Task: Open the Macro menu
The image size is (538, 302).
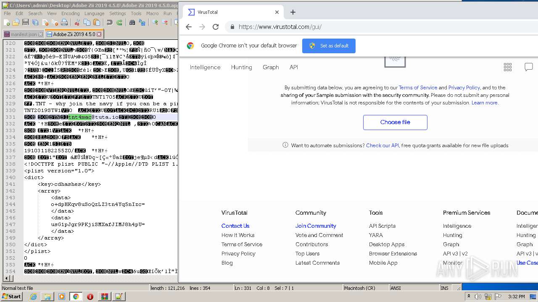Action: tap(153, 13)
